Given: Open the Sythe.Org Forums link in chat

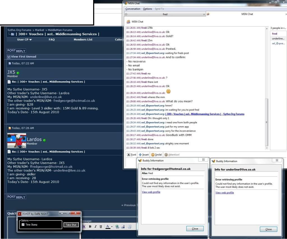Looking at the screenshot, I should [x=205, y=114].
